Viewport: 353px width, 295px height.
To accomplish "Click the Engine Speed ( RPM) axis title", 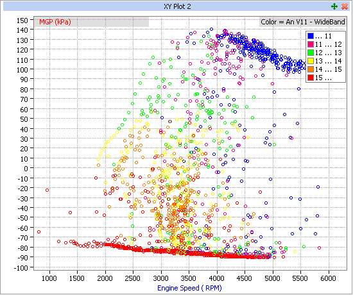I will (x=189, y=288).
